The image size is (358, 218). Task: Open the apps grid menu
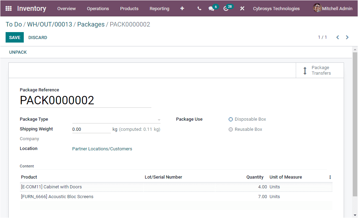8,8
